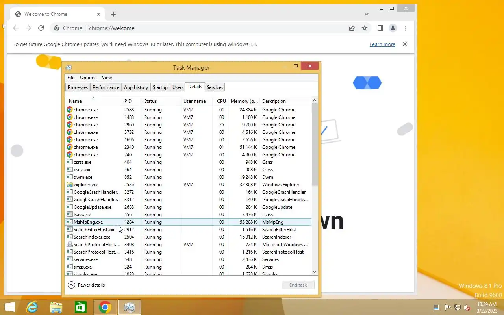The image size is (504, 315).
Task: Open the Options menu in Task Manager
Action: (x=88, y=78)
